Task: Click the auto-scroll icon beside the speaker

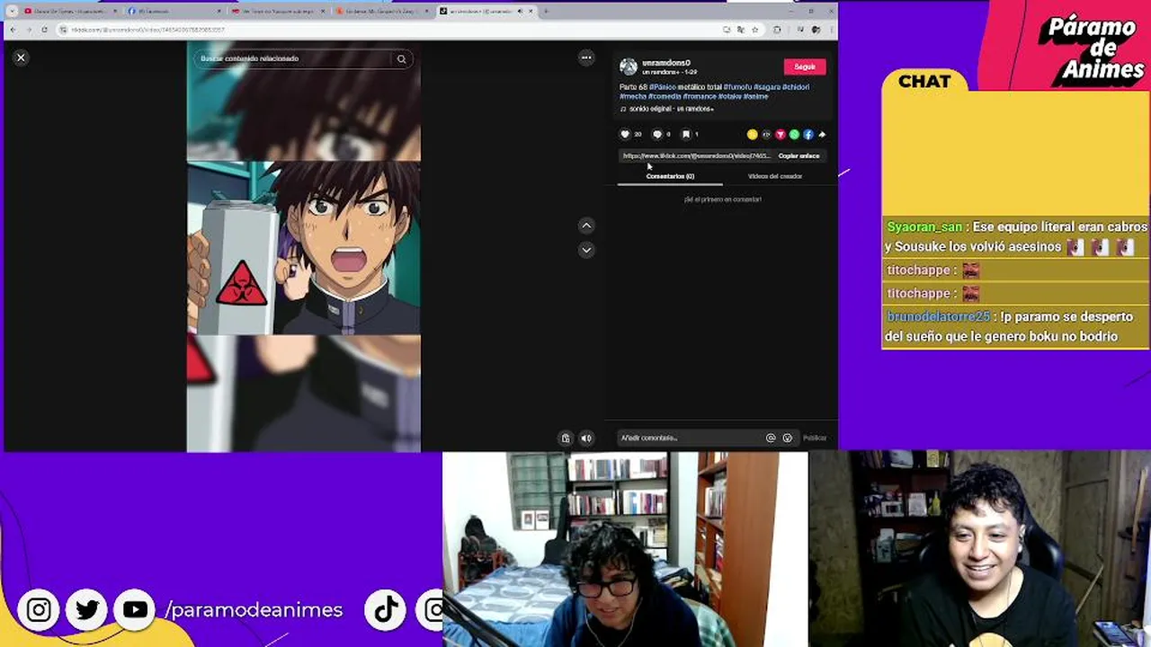Action: coord(566,439)
